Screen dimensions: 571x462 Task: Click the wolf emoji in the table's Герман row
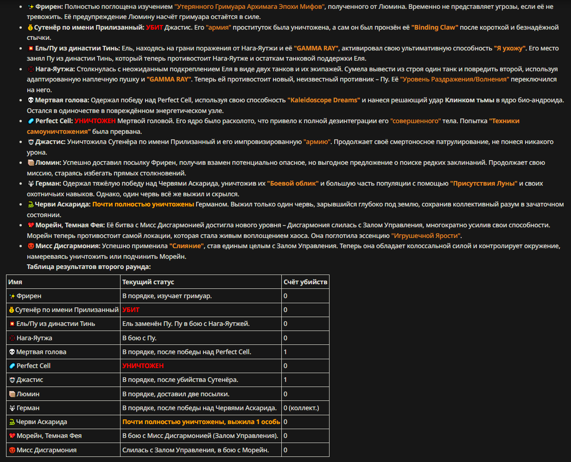coord(12,408)
